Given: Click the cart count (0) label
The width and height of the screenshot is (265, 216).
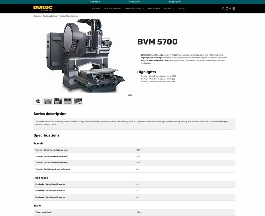Looking at the screenshot, I should click(230, 8).
